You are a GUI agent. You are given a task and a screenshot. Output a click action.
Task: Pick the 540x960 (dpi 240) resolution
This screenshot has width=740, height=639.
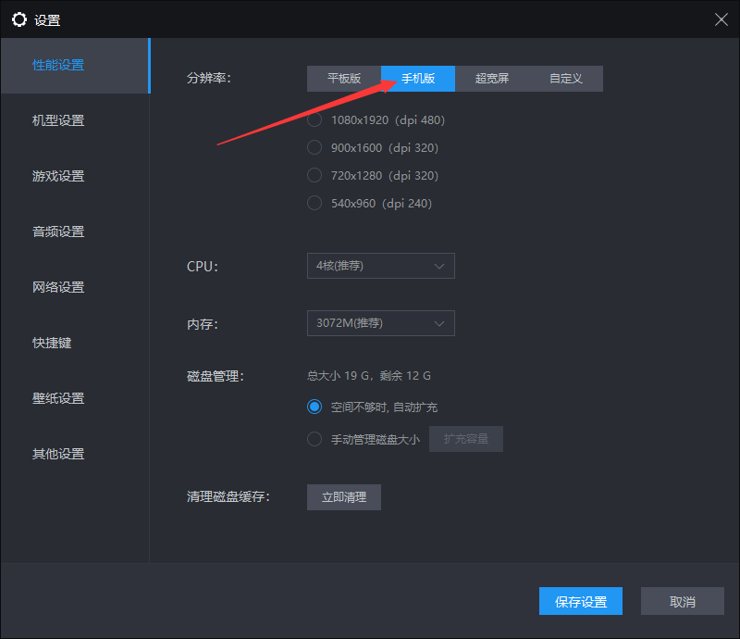click(x=314, y=203)
